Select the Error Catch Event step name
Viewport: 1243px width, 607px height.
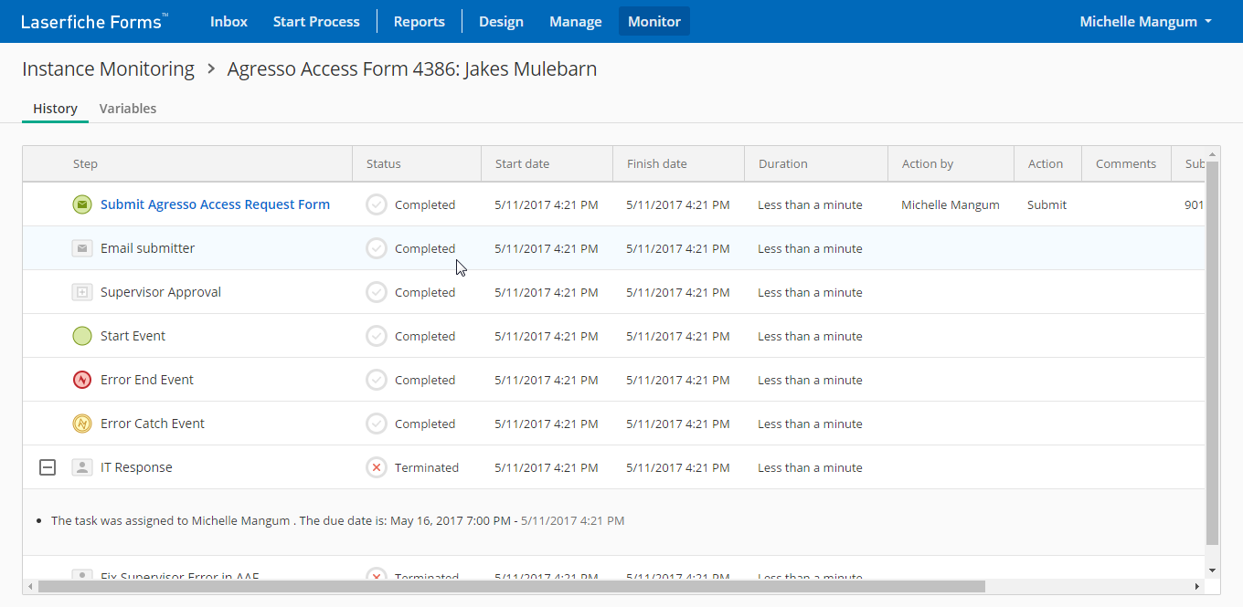click(x=153, y=424)
